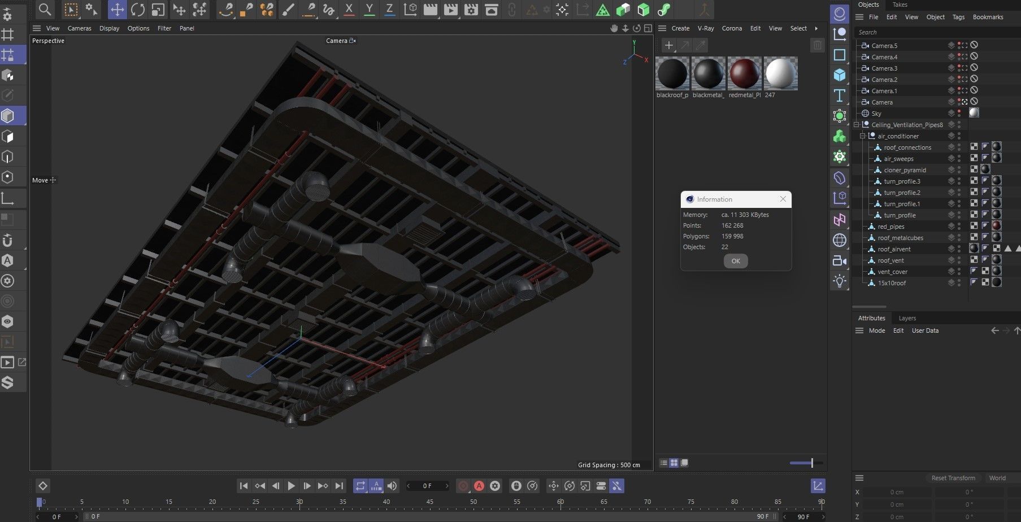Click the coordinate system cube icon
1021x522 pixels.
(x=410, y=9)
